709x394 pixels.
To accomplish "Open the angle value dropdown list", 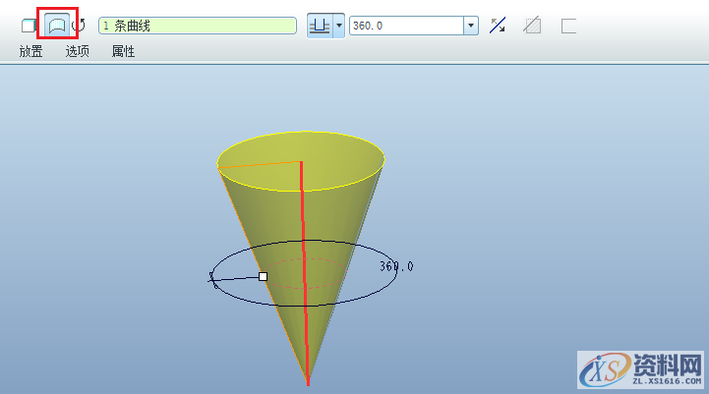I will [470, 26].
